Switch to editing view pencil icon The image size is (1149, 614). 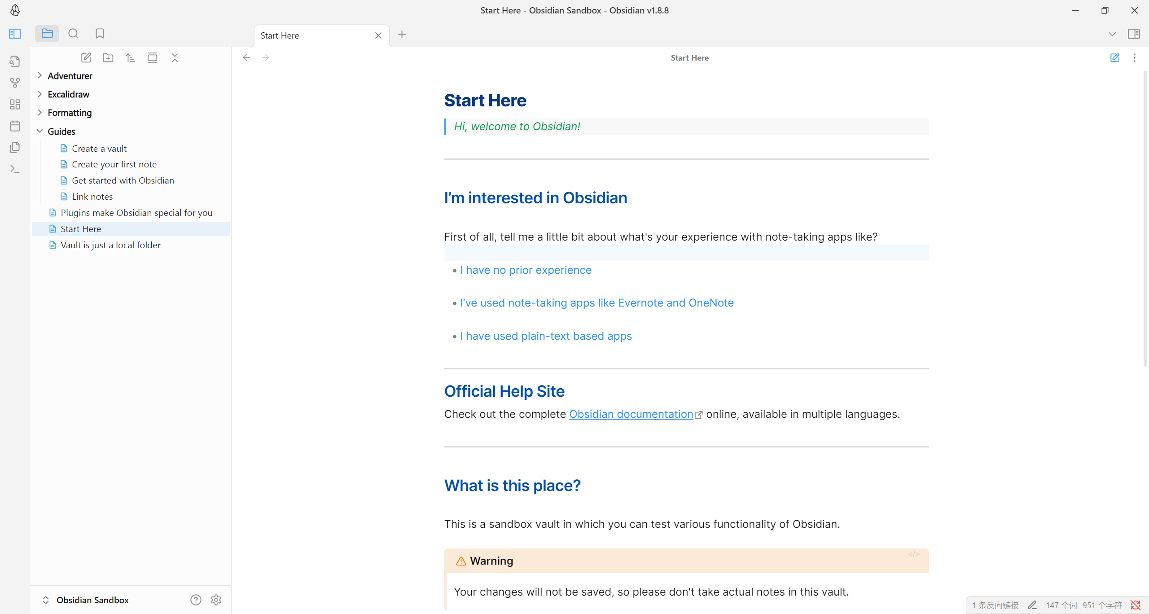(1115, 57)
